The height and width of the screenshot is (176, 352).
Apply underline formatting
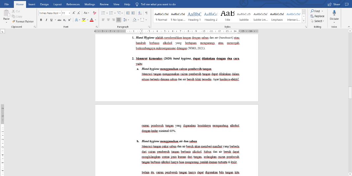[51, 20]
